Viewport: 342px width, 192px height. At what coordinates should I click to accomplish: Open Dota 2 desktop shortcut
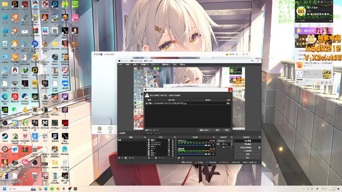pos(25,4)
